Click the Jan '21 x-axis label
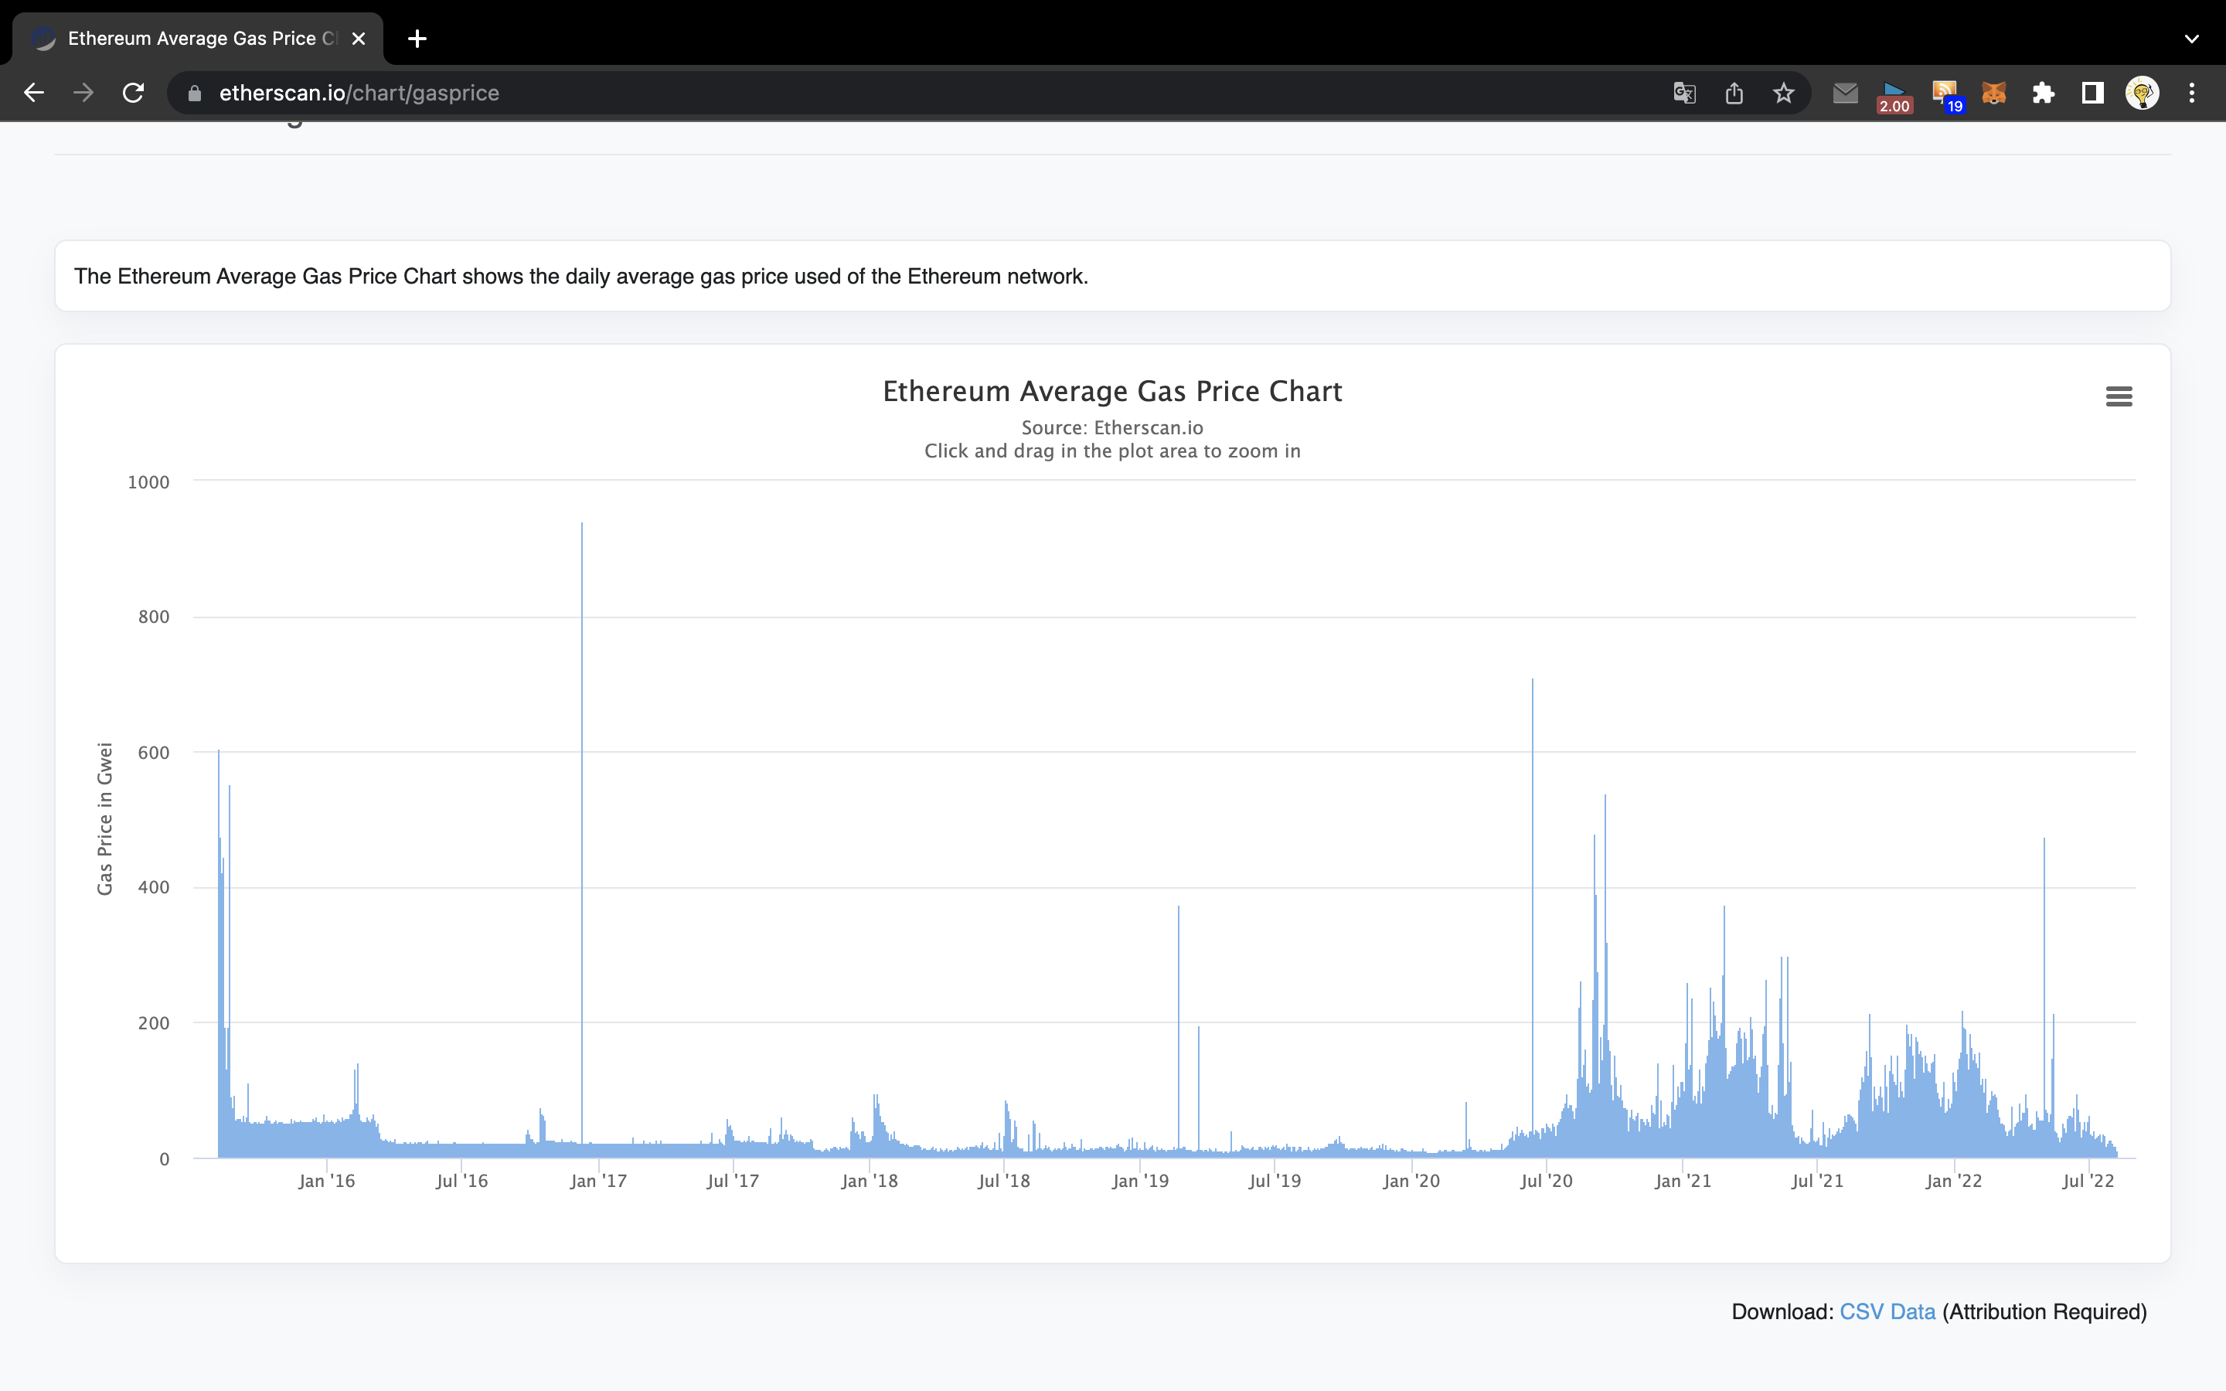 coord(1683,1182)
